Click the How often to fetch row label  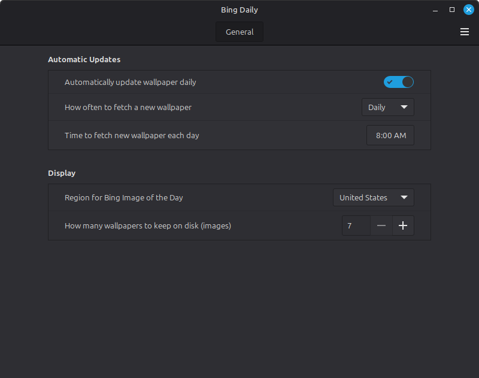128,108
